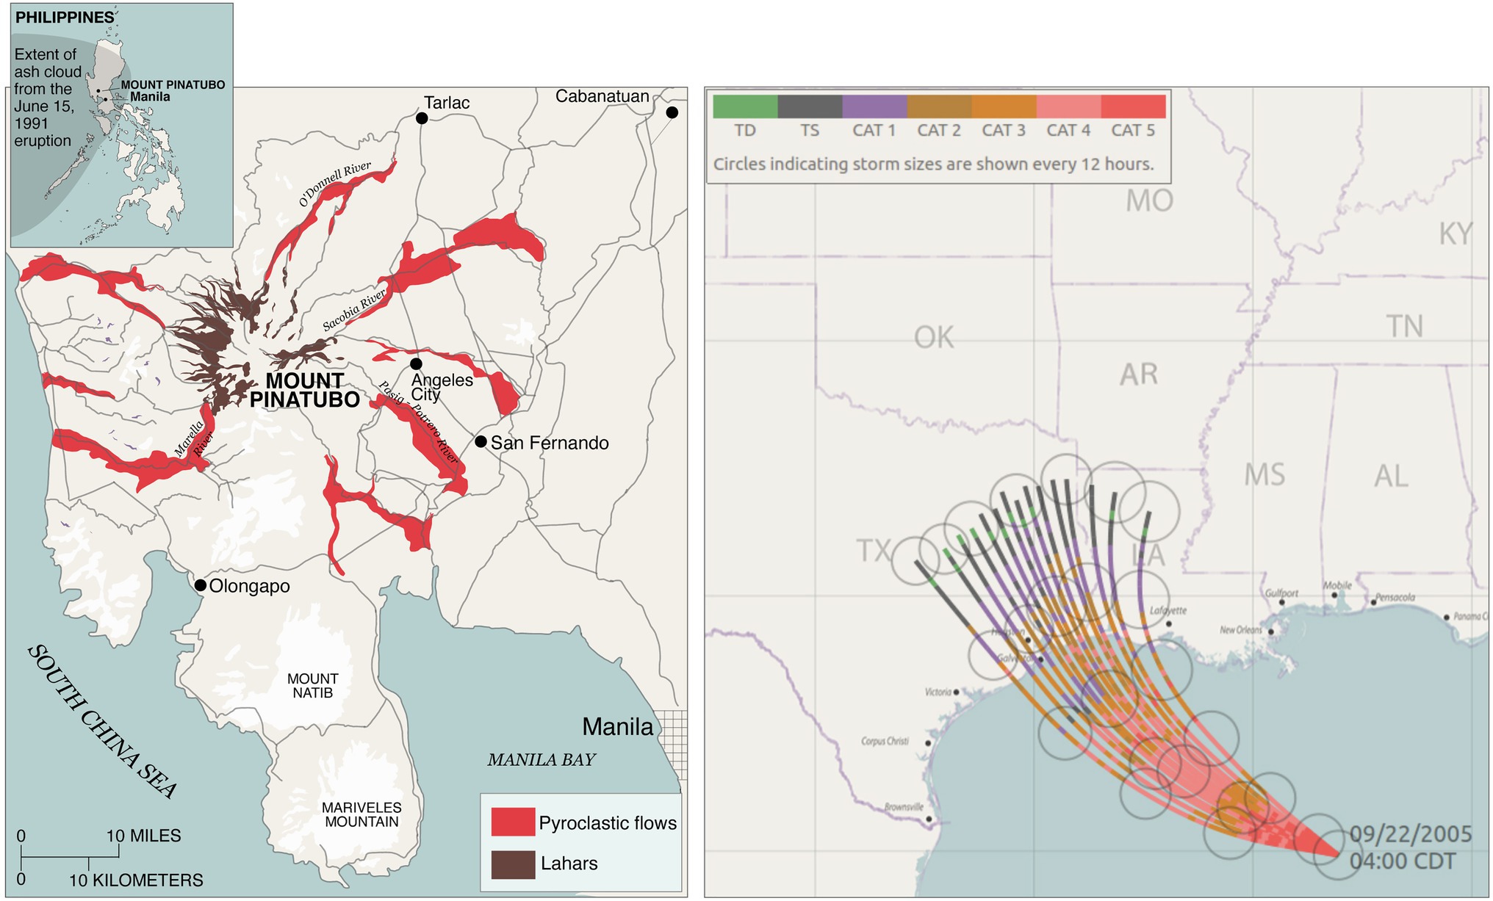
Task: Click the CAT 3 orange legend swatch
Action: (x=1004, y=106)
